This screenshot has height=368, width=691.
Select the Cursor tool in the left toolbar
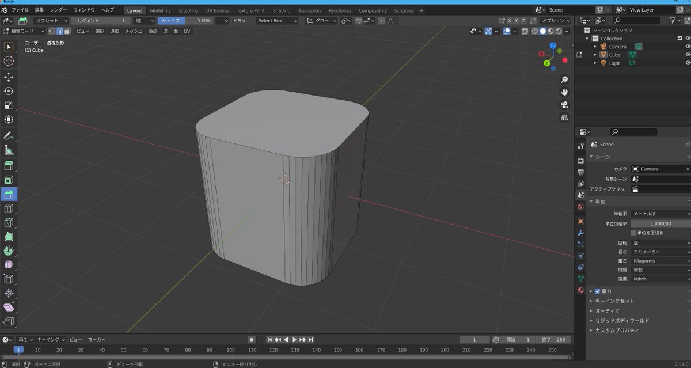point(9,61)
